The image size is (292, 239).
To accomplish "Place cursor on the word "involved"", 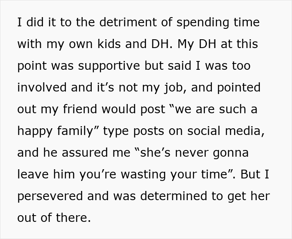I will point(42,87).
